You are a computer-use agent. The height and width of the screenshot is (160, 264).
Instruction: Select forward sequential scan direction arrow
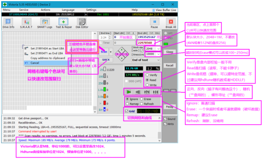[x=129, y=92]
